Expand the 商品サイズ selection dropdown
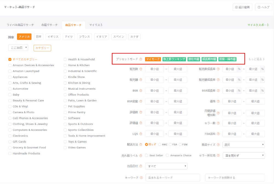274x185 pixels. click(244, 145)
